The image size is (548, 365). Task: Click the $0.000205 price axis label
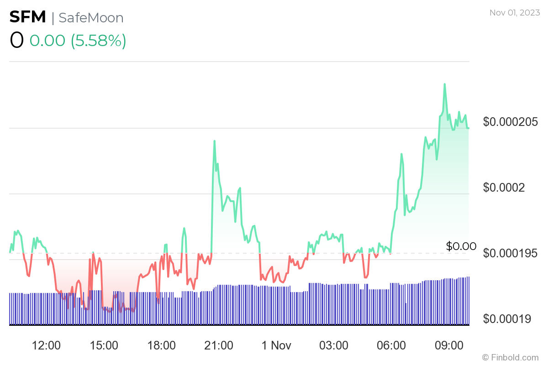[x=511, y=122]
